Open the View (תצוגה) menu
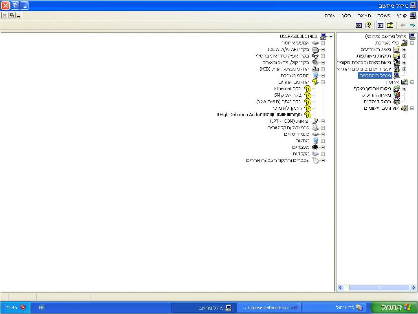The height and width of the screenshot is (314, 418). tap(364, 15)
